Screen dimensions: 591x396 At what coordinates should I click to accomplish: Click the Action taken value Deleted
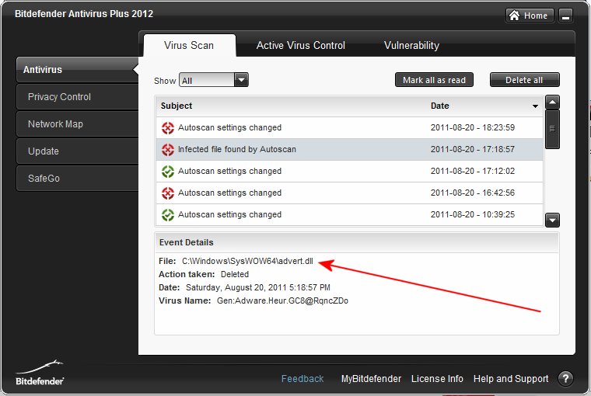[235, 274]
